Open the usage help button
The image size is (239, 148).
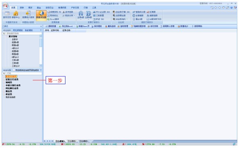point(197,26)
